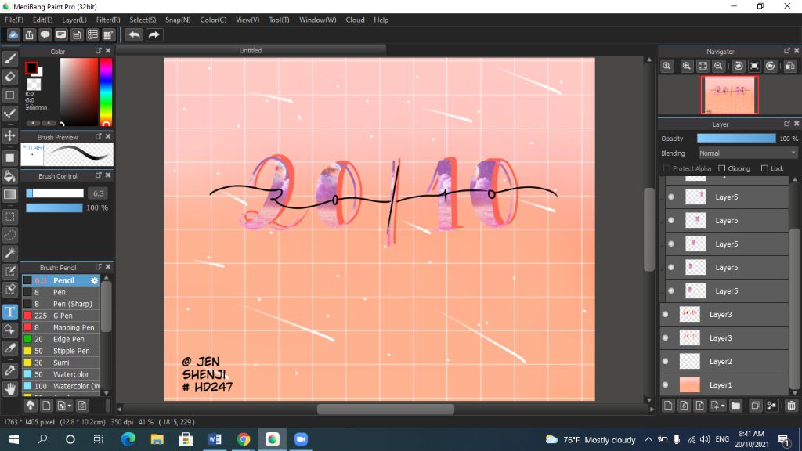Open the Blending mode dropdown
This screenshot has height=451, width=802.
tap(747, 153)
